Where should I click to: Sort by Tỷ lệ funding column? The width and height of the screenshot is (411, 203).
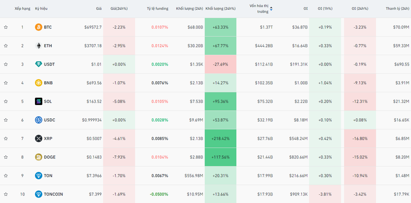coord(156,9)
